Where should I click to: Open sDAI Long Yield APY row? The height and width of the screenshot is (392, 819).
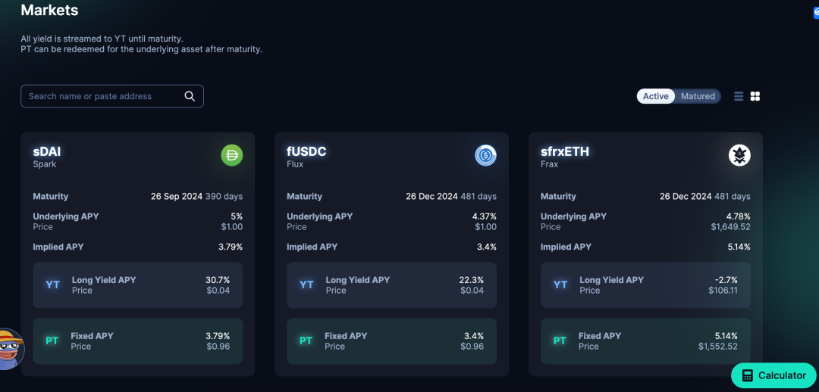click(137, 285)
